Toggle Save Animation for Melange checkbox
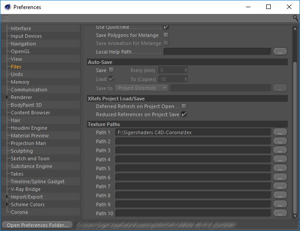The image size is (300, 231). [166, 43]
